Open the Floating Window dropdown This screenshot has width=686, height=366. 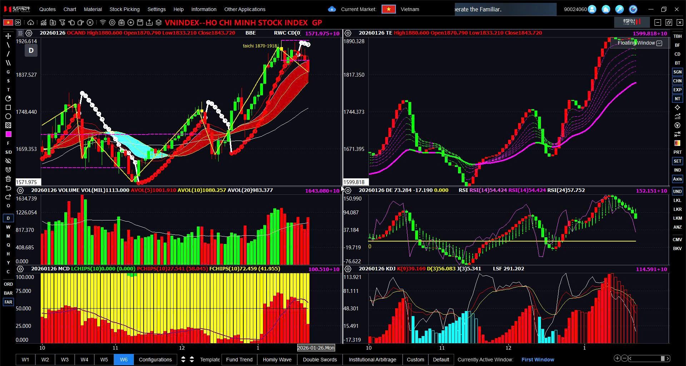click(640, 43)
